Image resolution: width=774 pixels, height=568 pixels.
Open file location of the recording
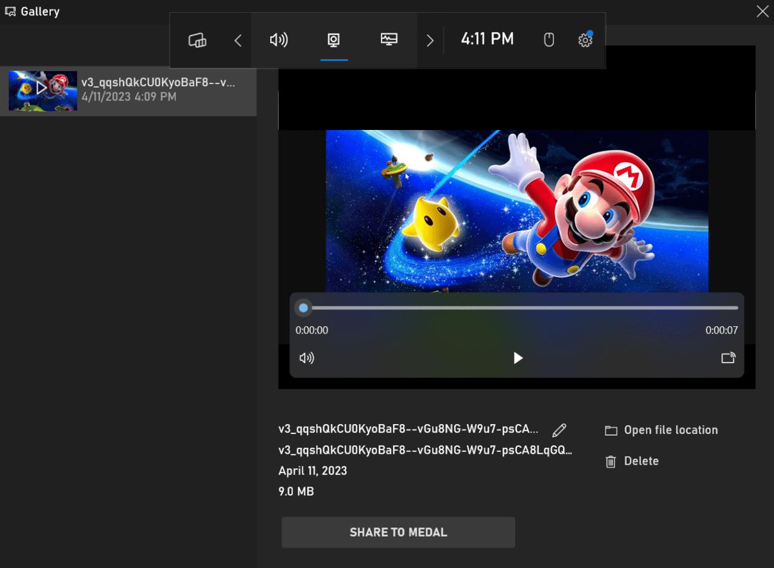coord(661,430)
